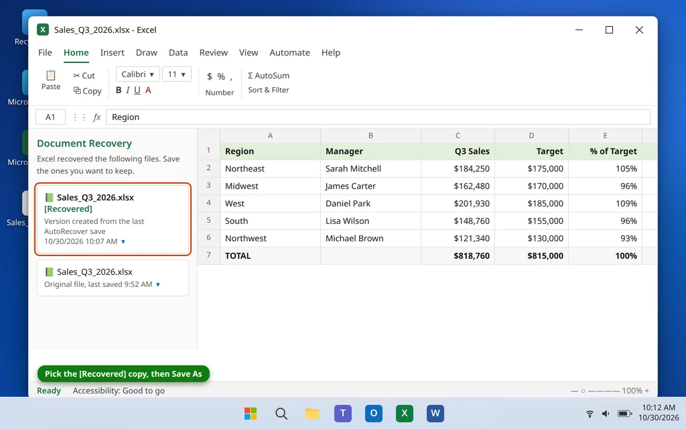This screenshot has width=686, height=429.
Task: Switch to the Data tab
Action: click(178, 52)
